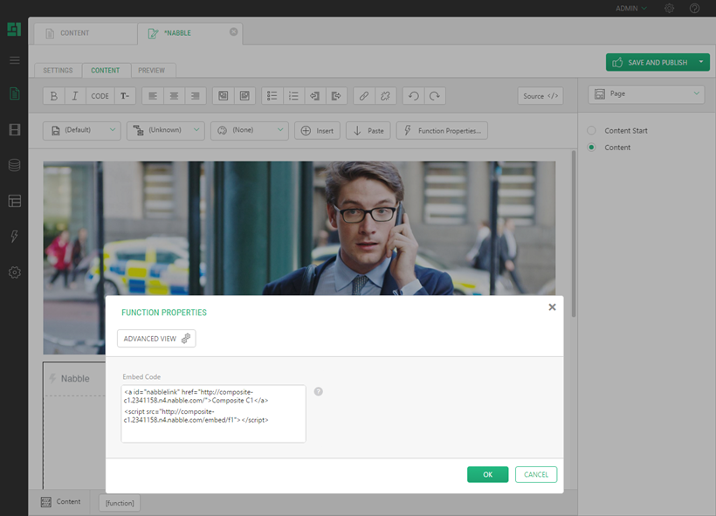The image size is (716, 516).
Task: Switch to the PREVIEW tab
Action: [152, 70]
